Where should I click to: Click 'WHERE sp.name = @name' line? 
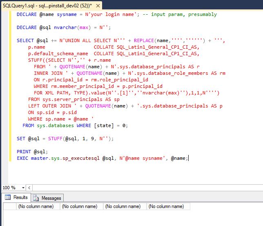click(x=58, y=119)
